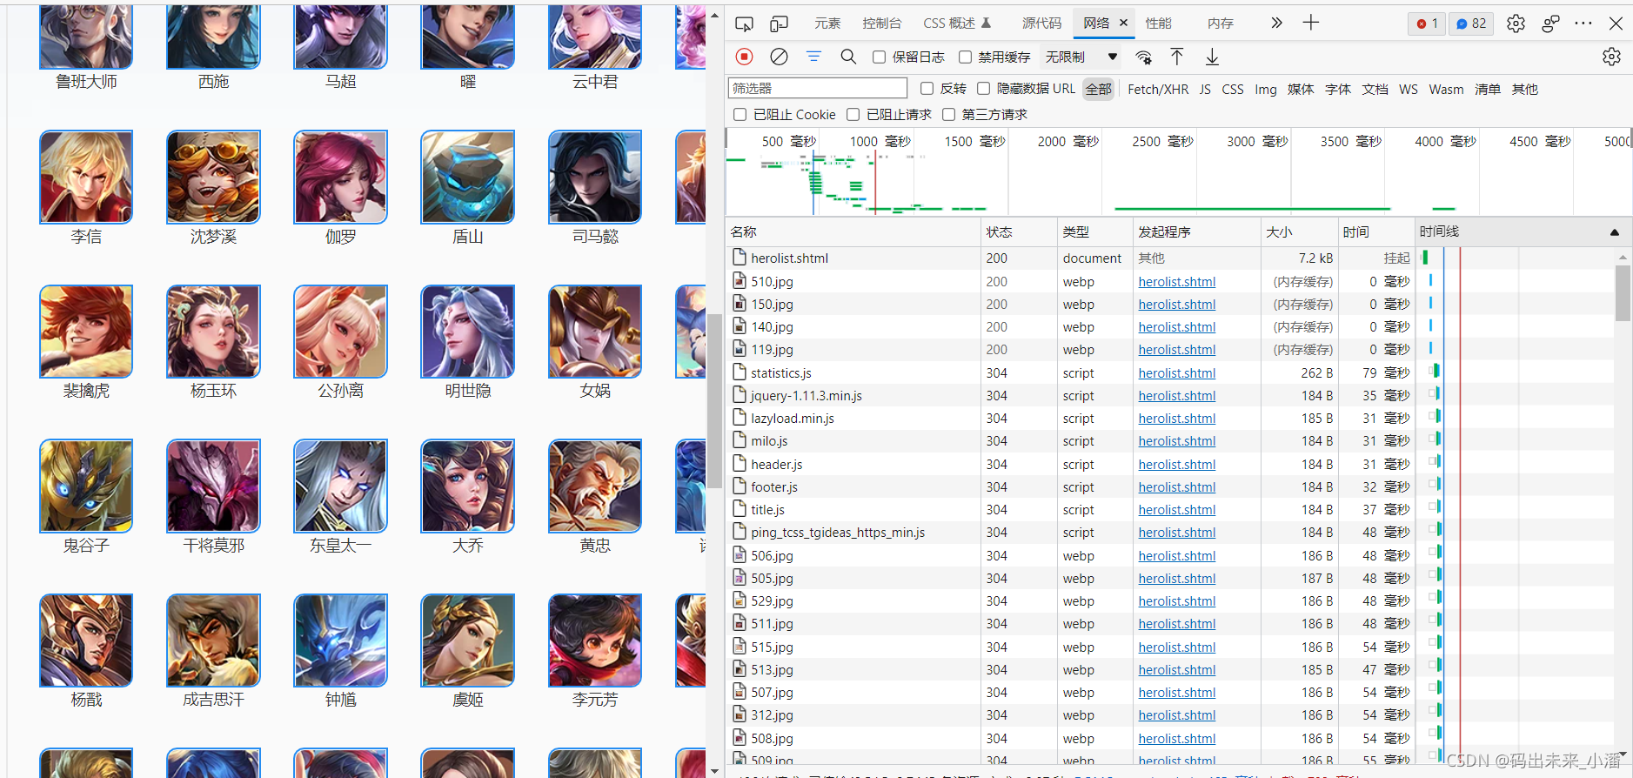
Task: Switch to 控制台 tab
Action: coord(882,23)
